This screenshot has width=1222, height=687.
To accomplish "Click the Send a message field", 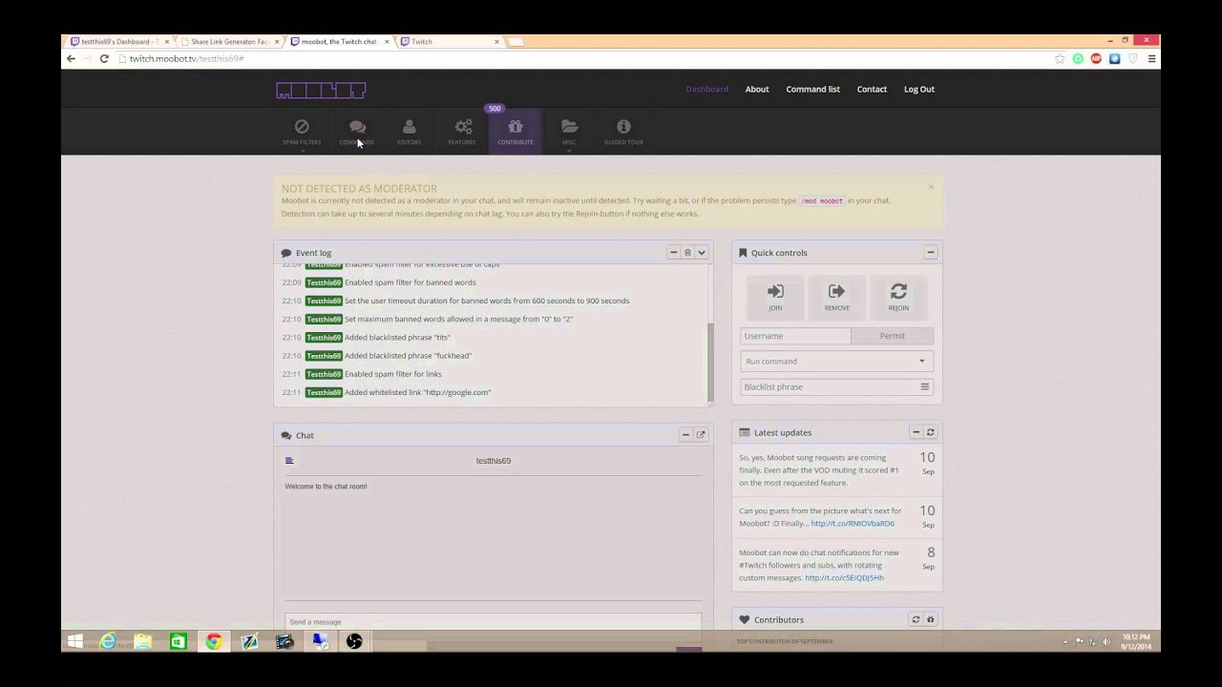I will pos(493,622).
